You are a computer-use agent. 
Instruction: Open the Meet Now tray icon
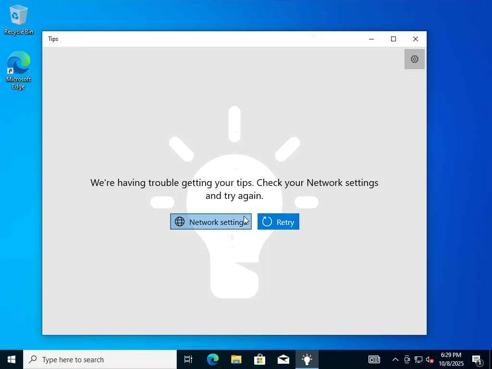click(406, 359)
